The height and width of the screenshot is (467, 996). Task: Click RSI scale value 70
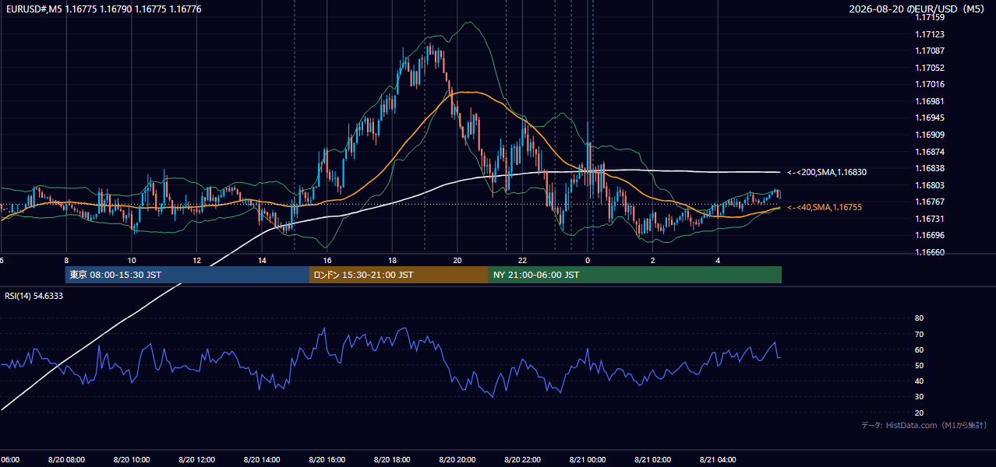919,334
